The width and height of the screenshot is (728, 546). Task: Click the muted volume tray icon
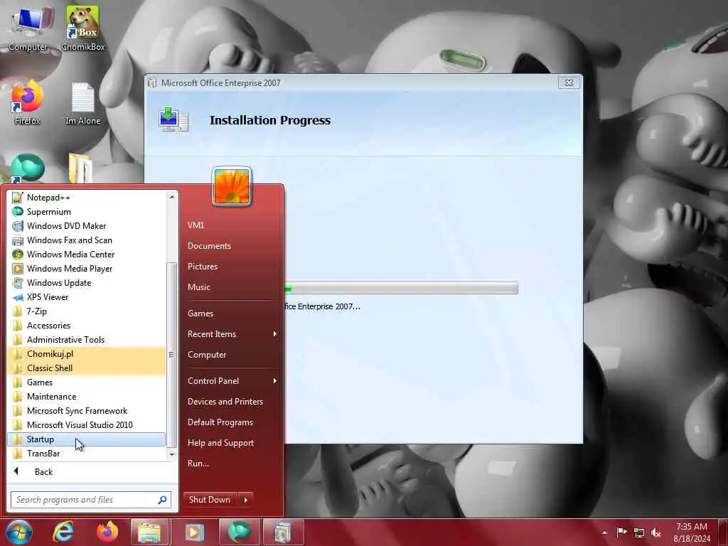tap(655, 533)
